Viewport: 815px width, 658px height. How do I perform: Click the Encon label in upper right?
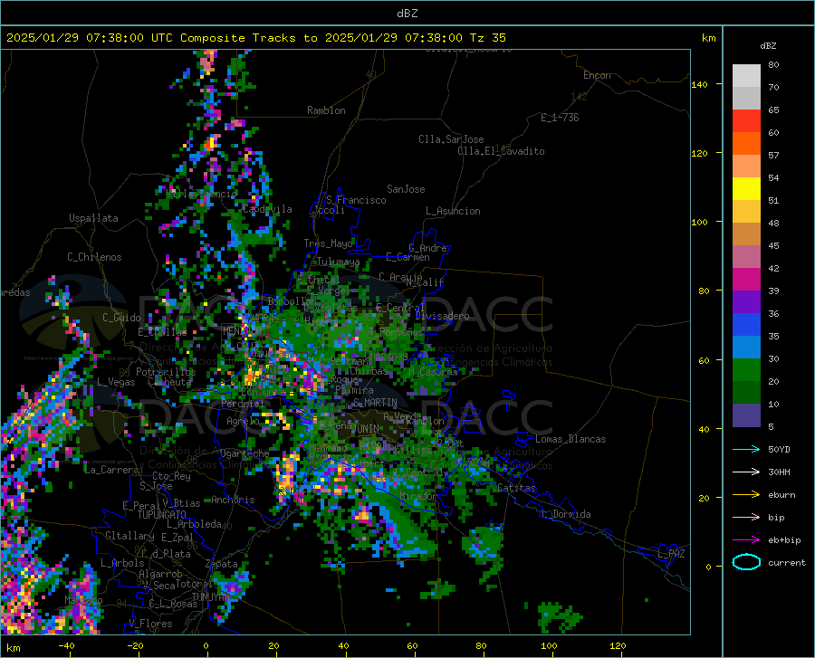coord(597,75)
